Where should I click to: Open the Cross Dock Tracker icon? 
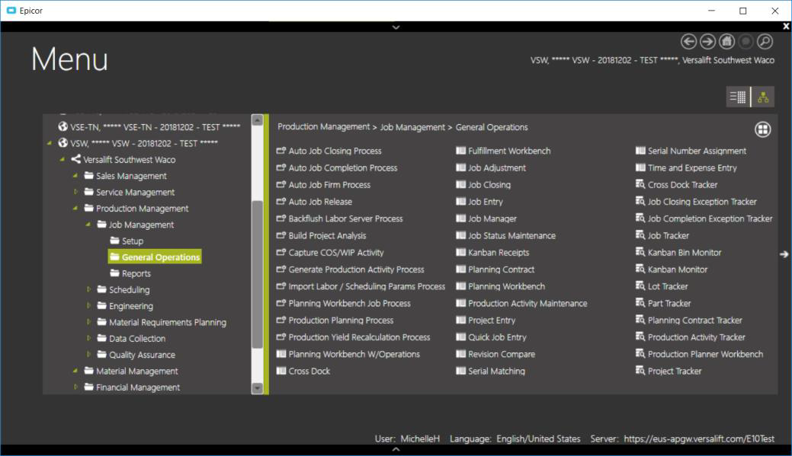click(640, 185)
